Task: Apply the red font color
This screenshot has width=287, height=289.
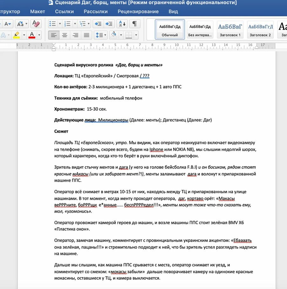Action: pyautogui.click(x=32, y=35)
